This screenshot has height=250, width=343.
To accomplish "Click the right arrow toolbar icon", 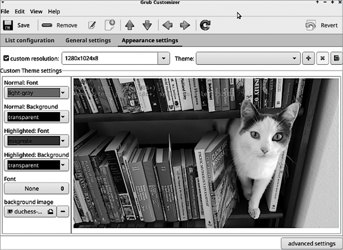I will pos(184,25).
